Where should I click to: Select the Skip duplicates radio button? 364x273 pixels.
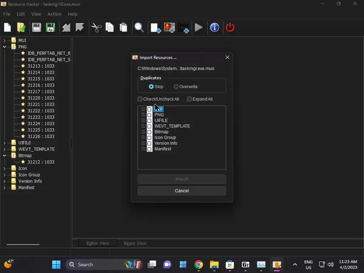151,87
